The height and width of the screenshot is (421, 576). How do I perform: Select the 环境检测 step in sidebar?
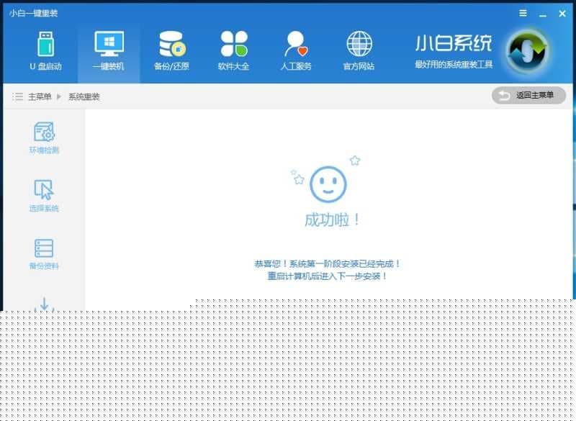[44, 138]
